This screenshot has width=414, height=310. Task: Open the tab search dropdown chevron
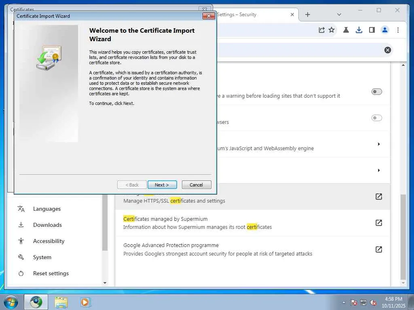click(x=339, y=15)
